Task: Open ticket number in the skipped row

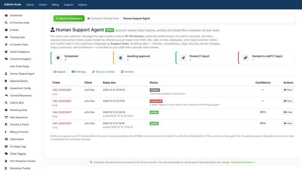Action: click(62, 90)
